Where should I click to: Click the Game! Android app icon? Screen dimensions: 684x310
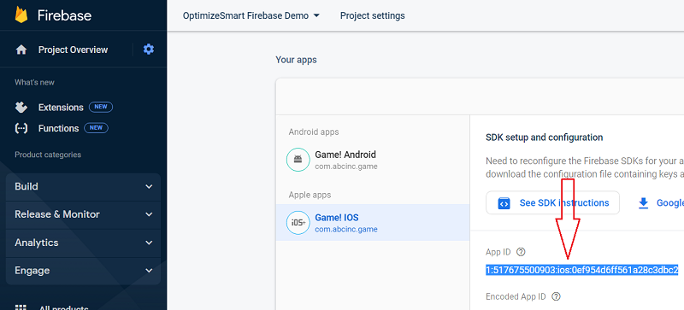298,160
